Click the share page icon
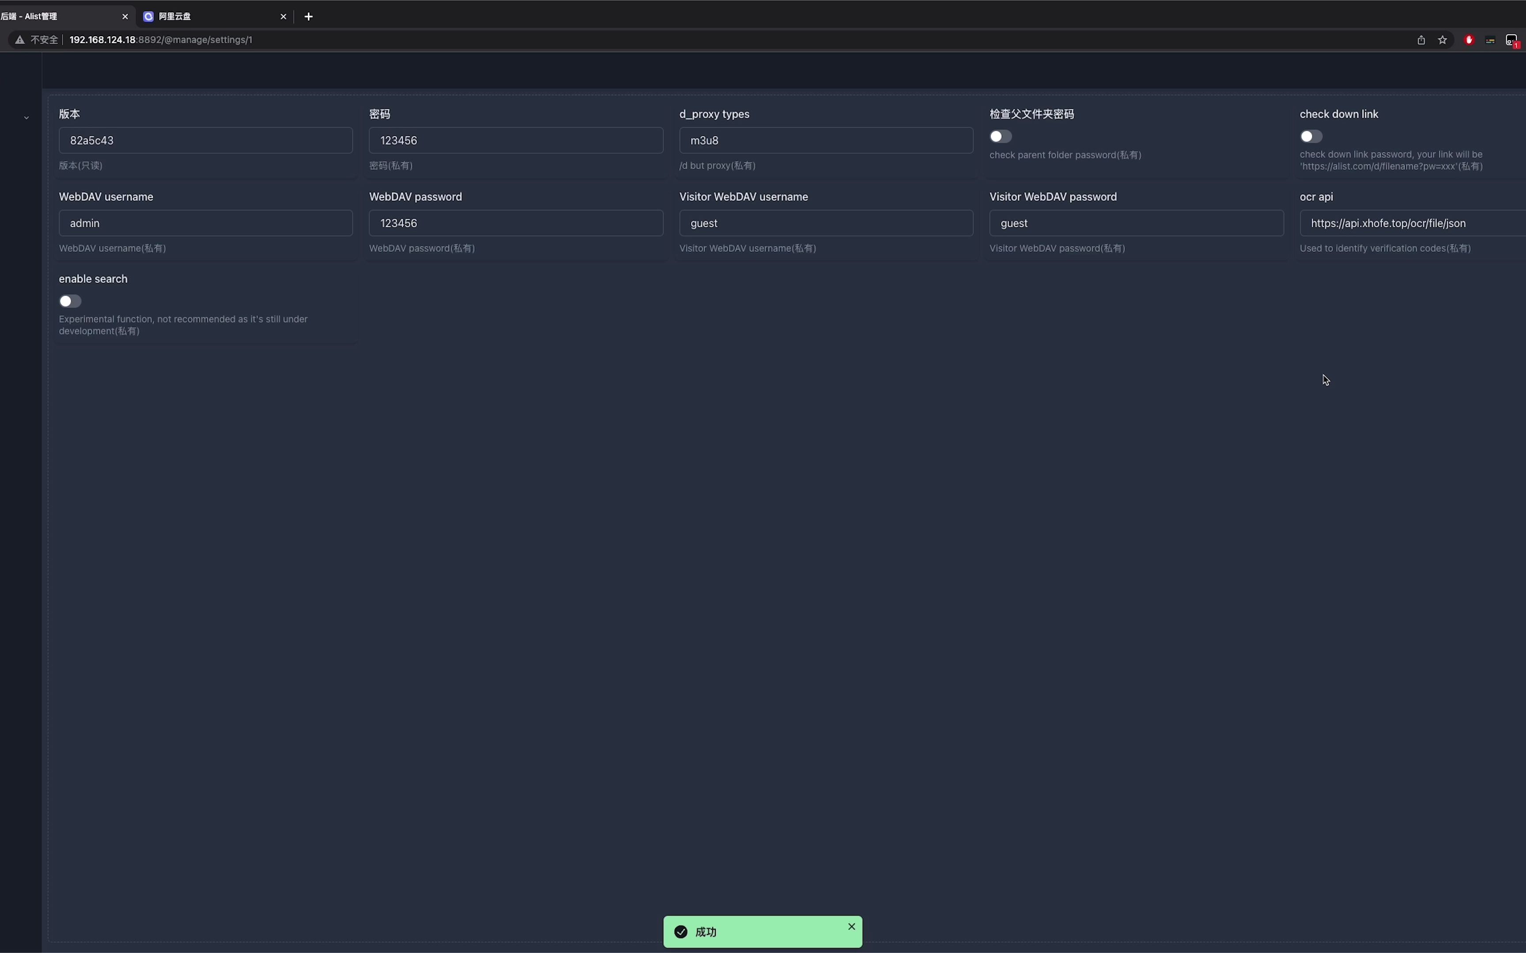This screenshot has height=953, width=1526. point(1421,40)
